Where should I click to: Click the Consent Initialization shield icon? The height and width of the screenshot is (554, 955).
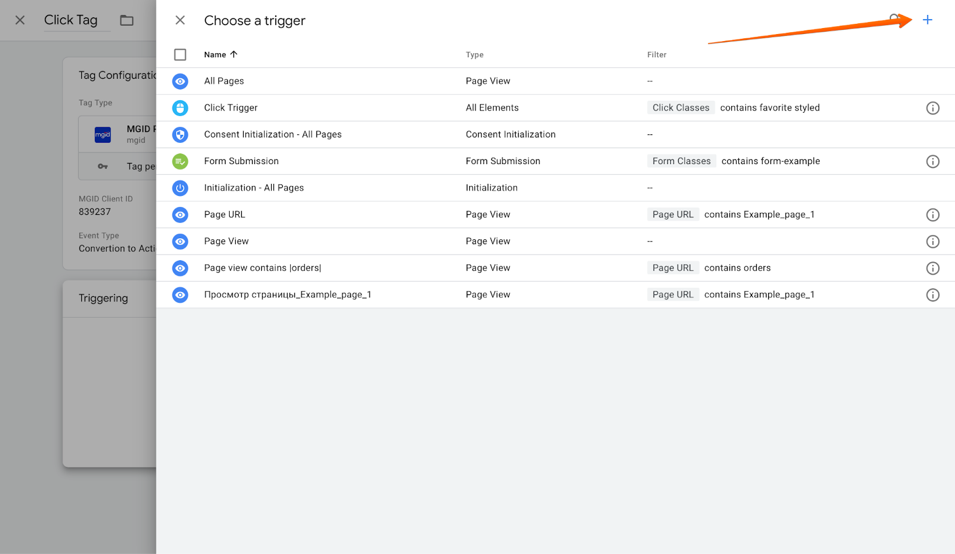[x=180, y=135]
